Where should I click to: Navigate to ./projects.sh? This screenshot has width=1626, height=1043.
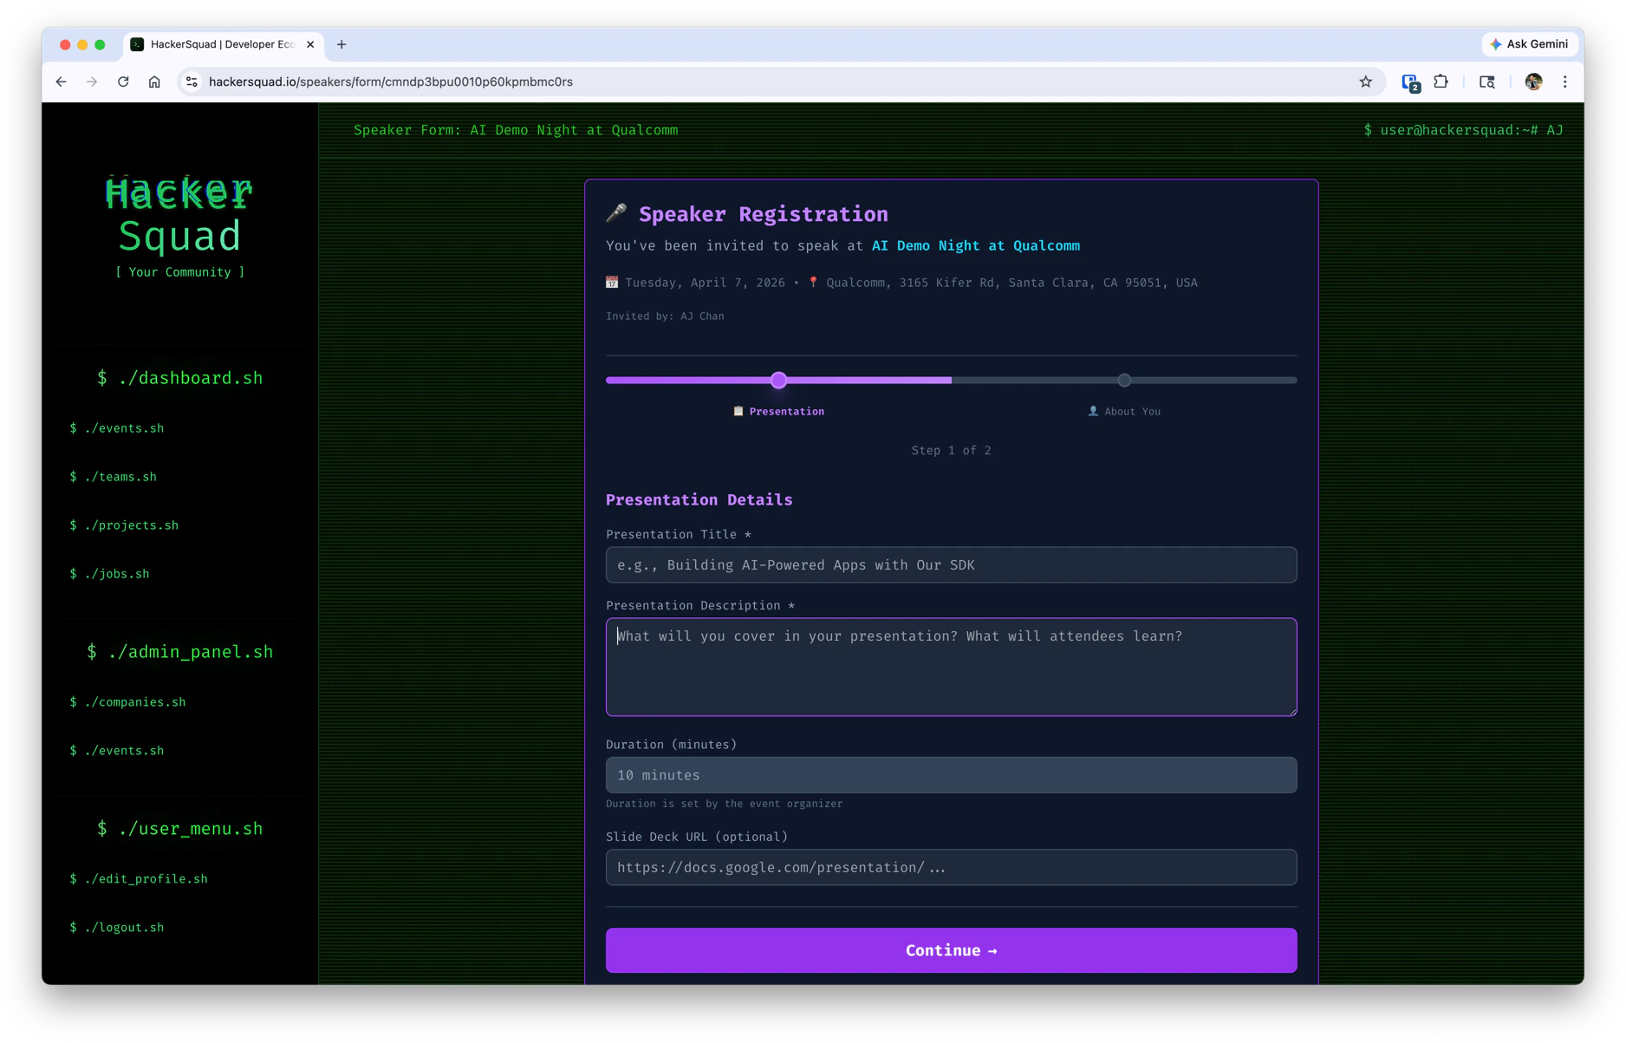[124, 525]
